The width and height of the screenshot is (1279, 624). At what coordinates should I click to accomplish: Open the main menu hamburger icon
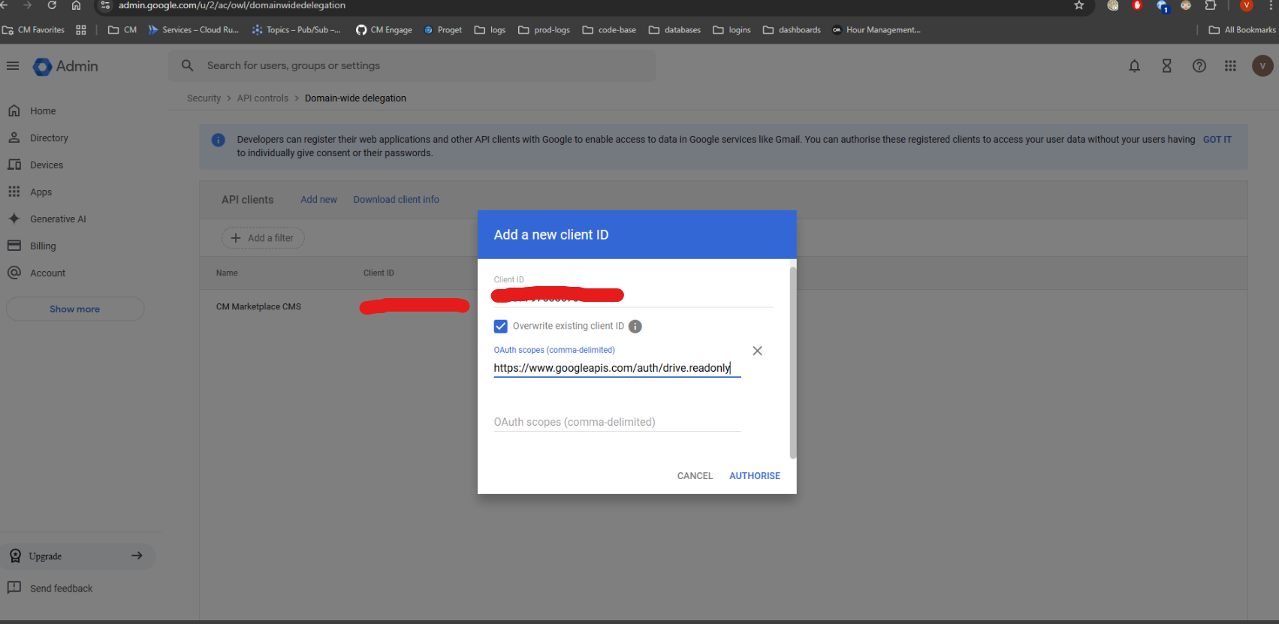(13, 66)
